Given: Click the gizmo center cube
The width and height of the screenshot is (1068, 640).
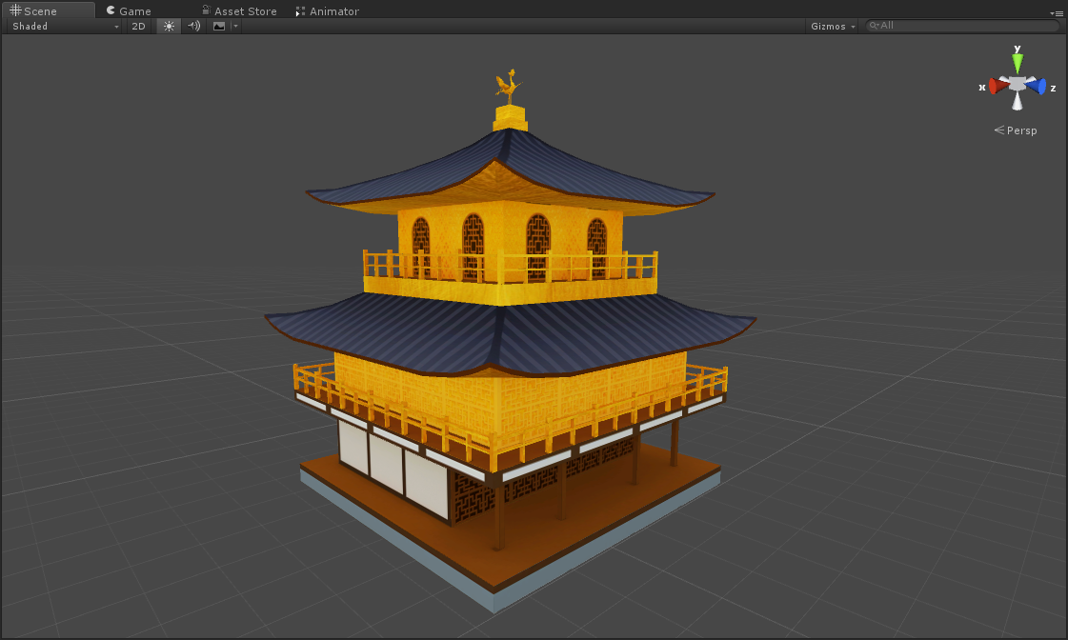Looking at the screenshot, I should click(x=1017, y=84).
